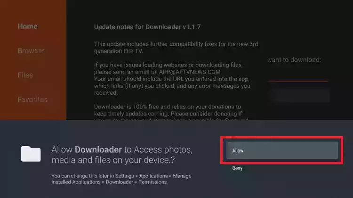Click the 'Access photos, media and files' question text
The image size is (353, 198).
122,155
